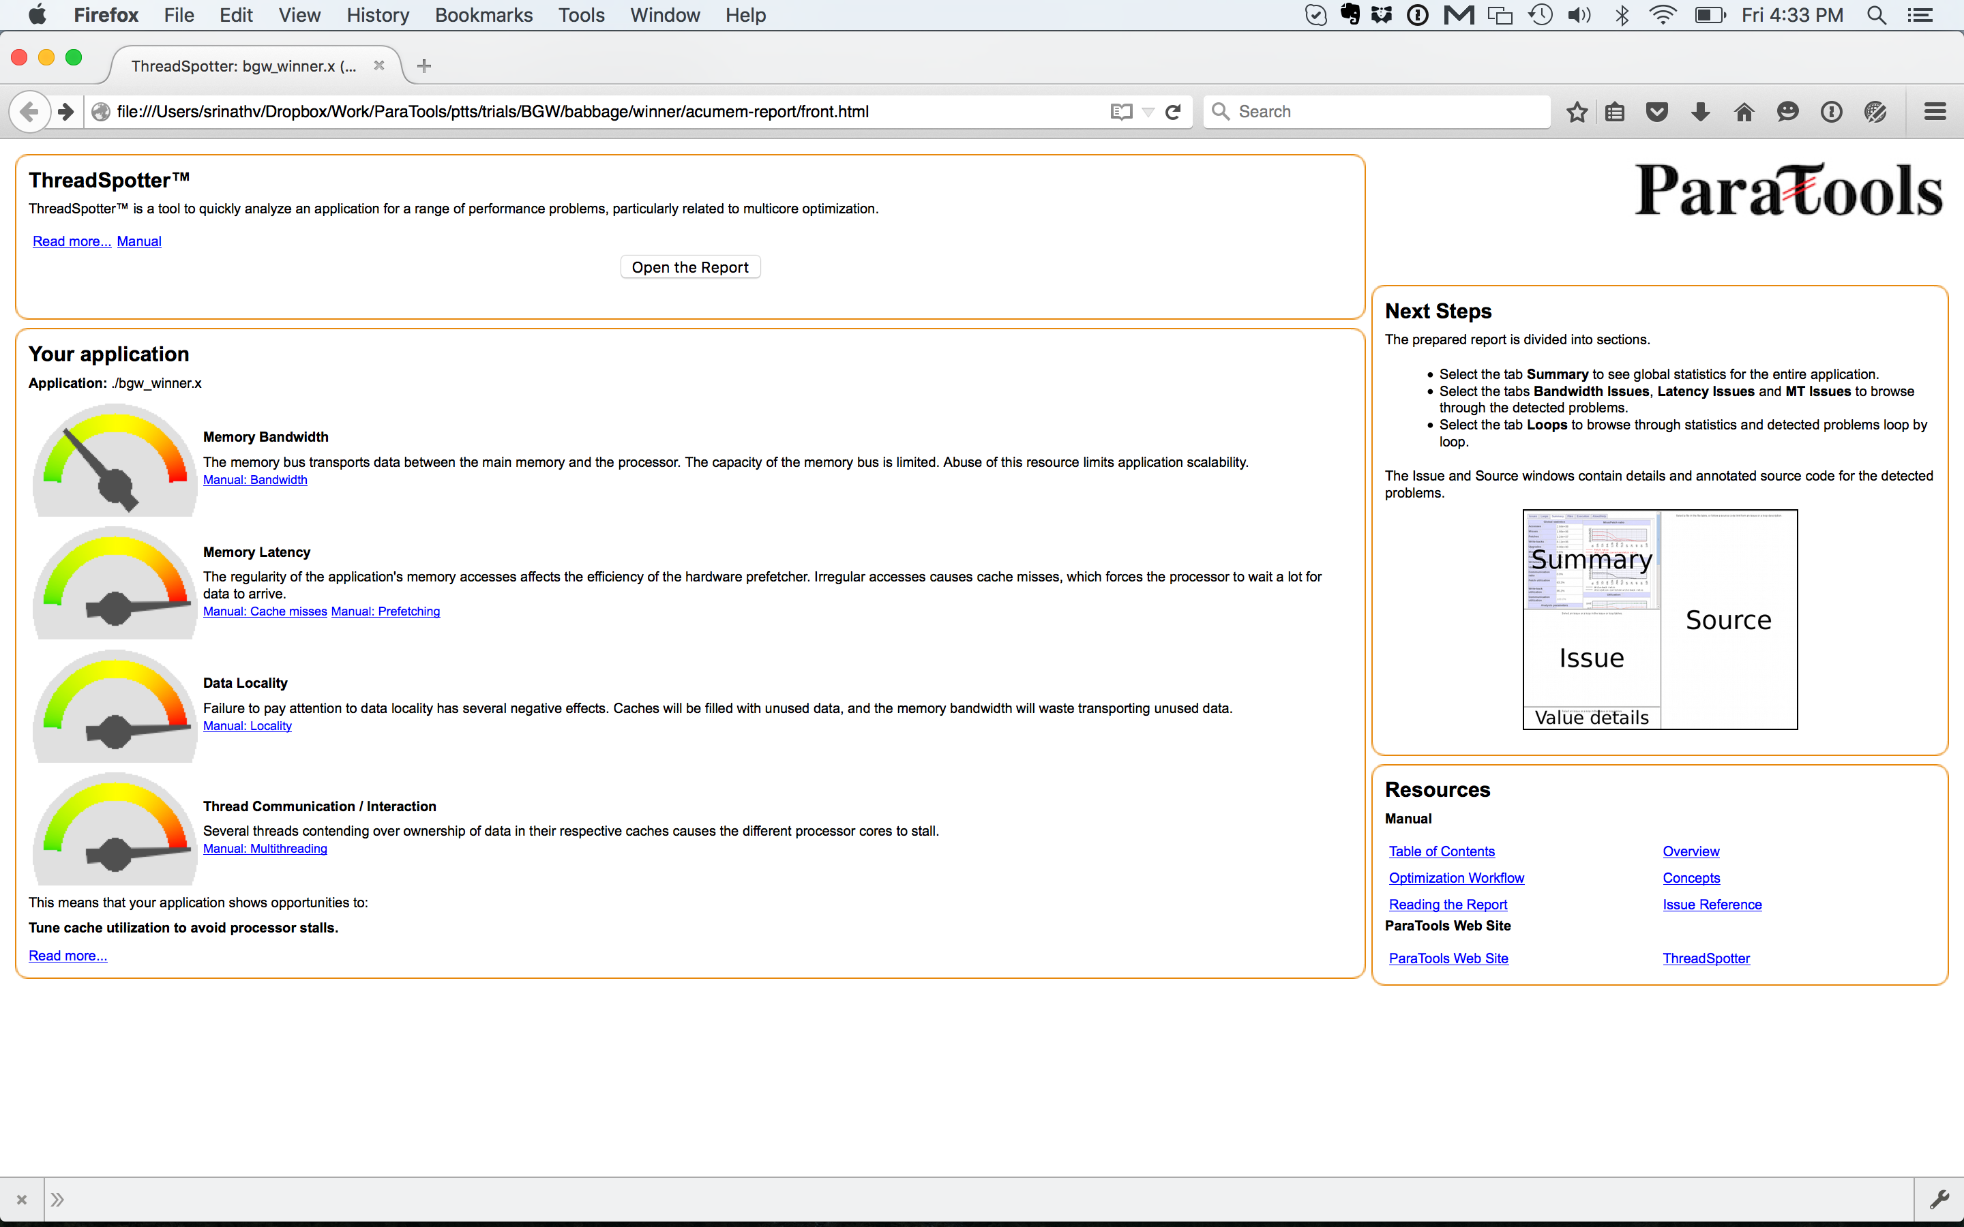This screenshot has height=1227, width=1964.
Task: Open the ThreadSpotter resource link
Action: tap(1706, 958)
